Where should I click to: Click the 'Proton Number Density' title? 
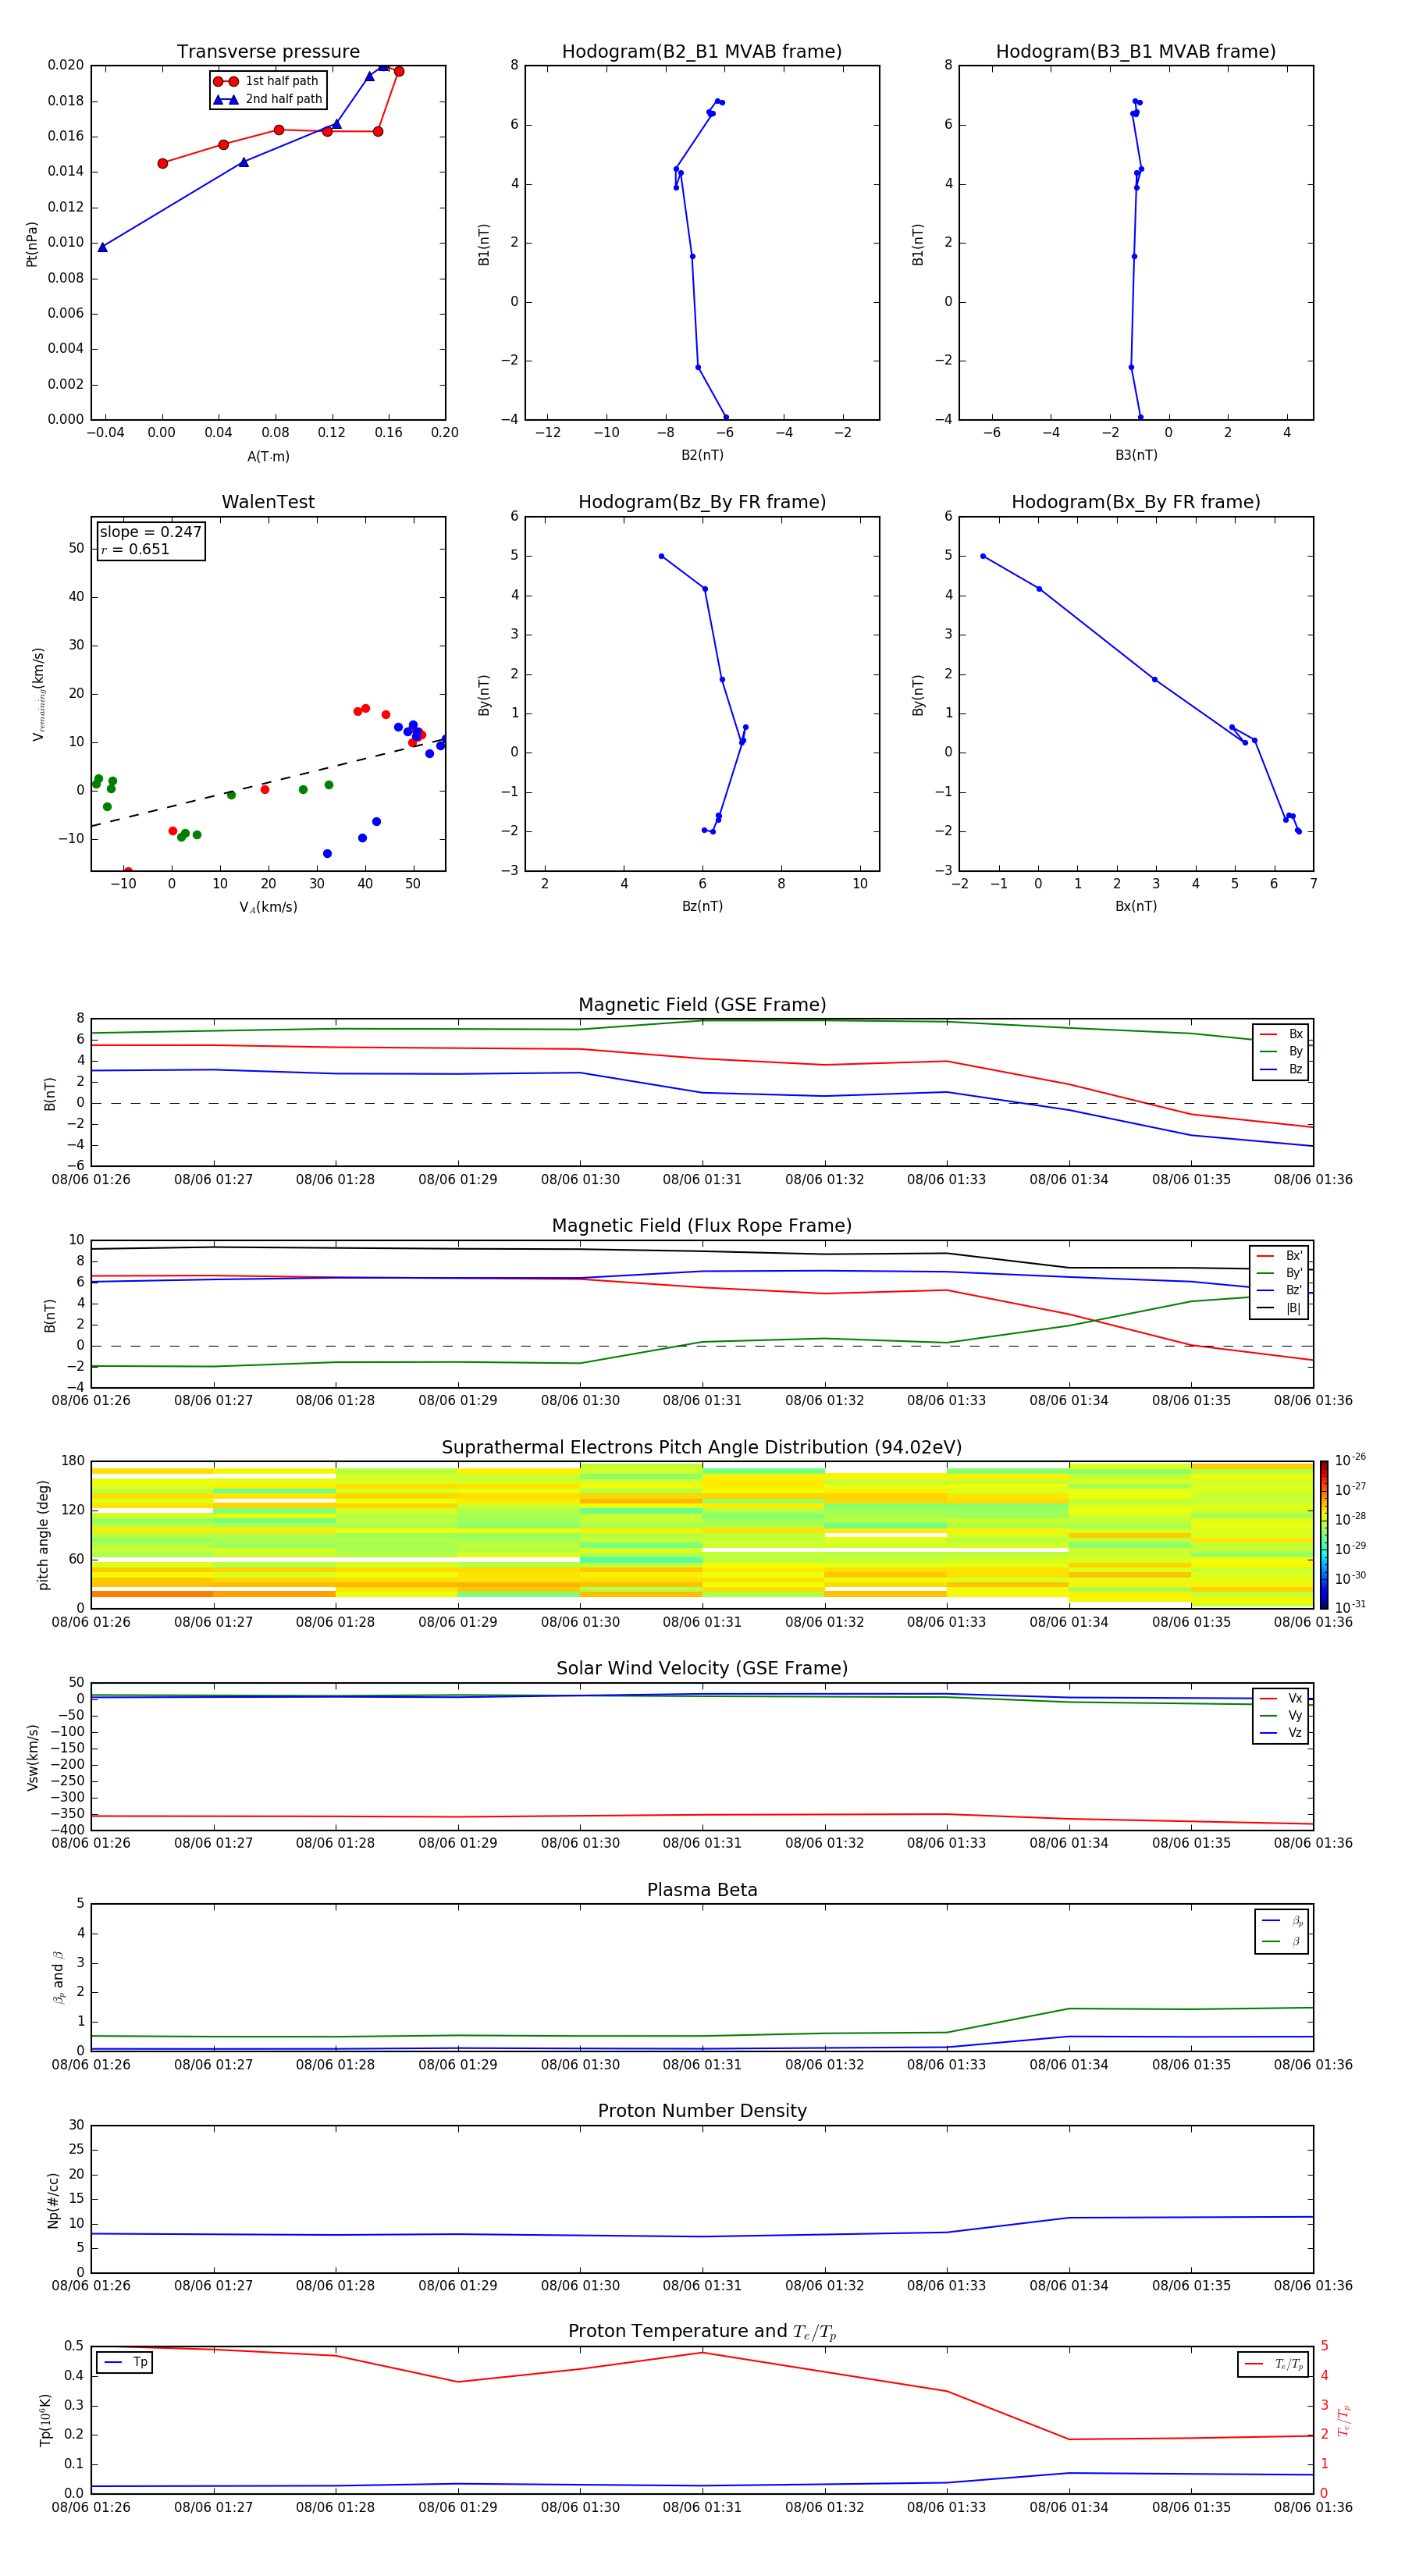tap(702, 2110)
